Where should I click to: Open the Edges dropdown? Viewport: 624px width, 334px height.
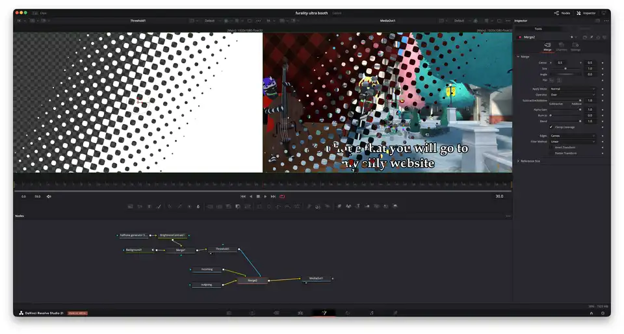click(x=573, y=136)
